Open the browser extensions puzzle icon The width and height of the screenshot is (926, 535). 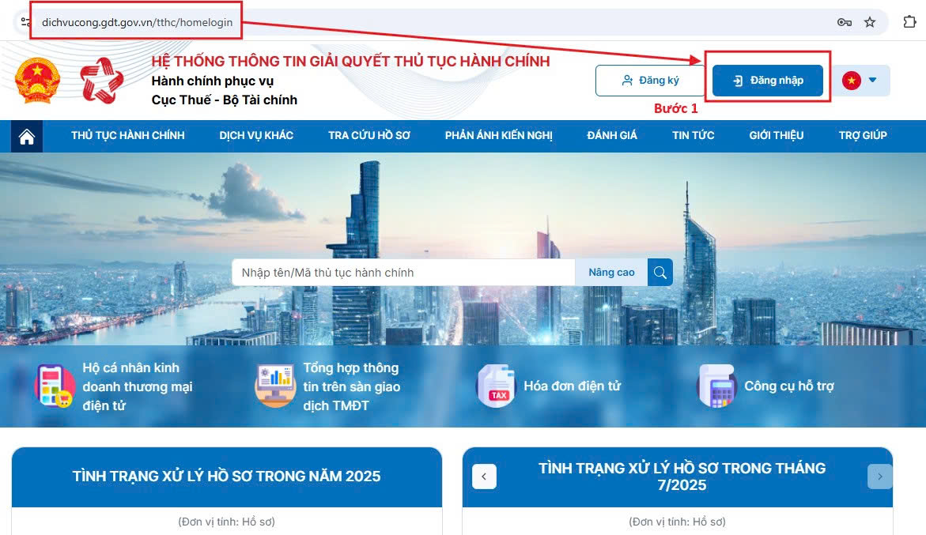click(909, 22)
